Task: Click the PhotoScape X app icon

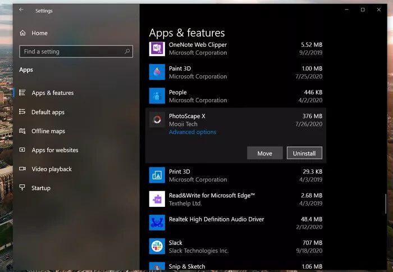Action: 157,120
